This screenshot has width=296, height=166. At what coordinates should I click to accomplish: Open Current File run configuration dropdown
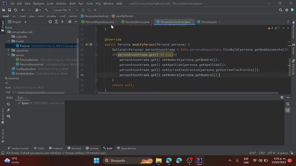[x=62, y=10]
